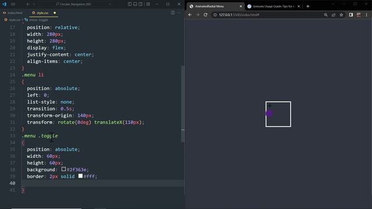The image size is (372, 209).
Task: View site information icon in address bar
Action: click(215, 15)
